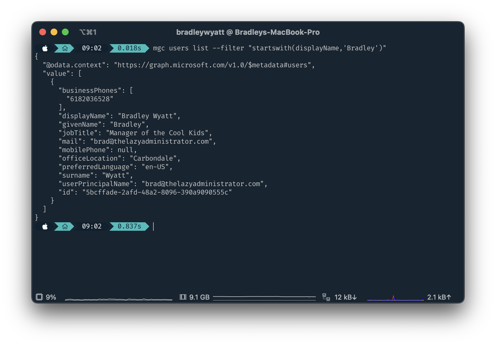Click the ⌥⌘1 shortcut label in the title bar
Viewport: 496px width, 345px height.
88,32
